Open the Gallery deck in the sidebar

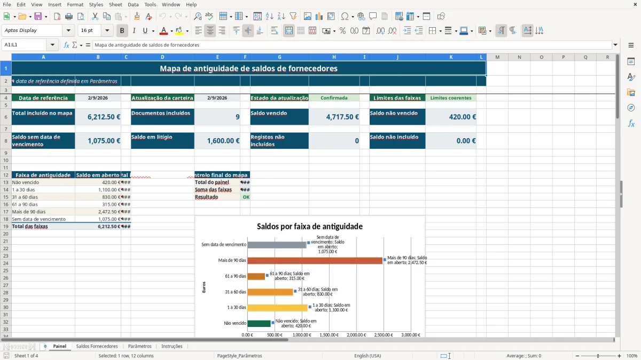[x=631, y=92]
